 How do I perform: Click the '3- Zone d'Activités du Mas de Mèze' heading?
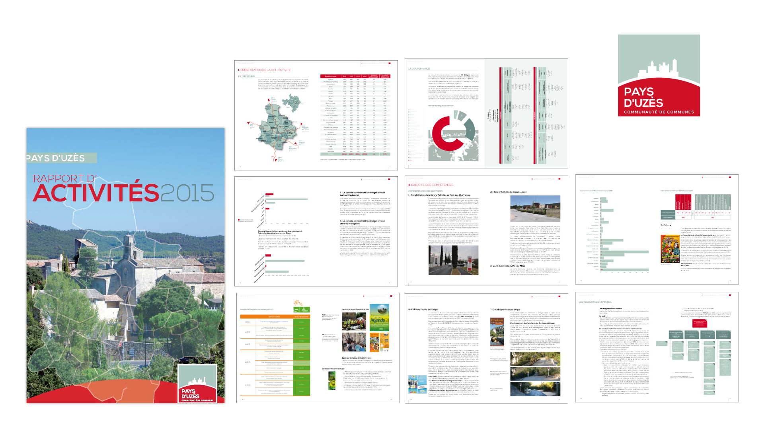click(x=507, y=266)
